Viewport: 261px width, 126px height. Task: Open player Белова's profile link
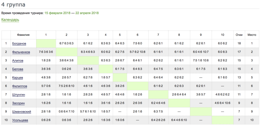17,69
